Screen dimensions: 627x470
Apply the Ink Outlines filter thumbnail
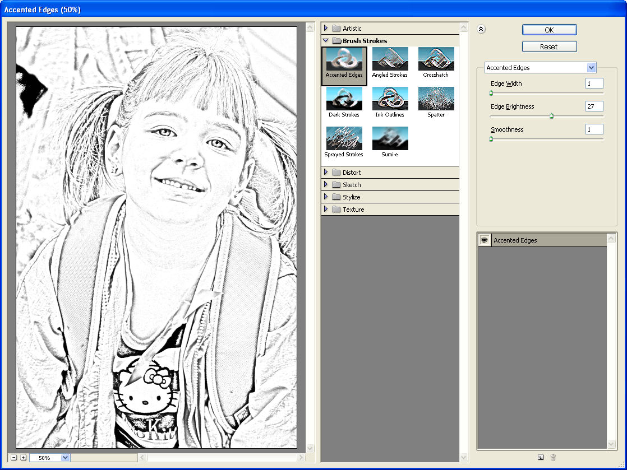click(x=390, y=99)
